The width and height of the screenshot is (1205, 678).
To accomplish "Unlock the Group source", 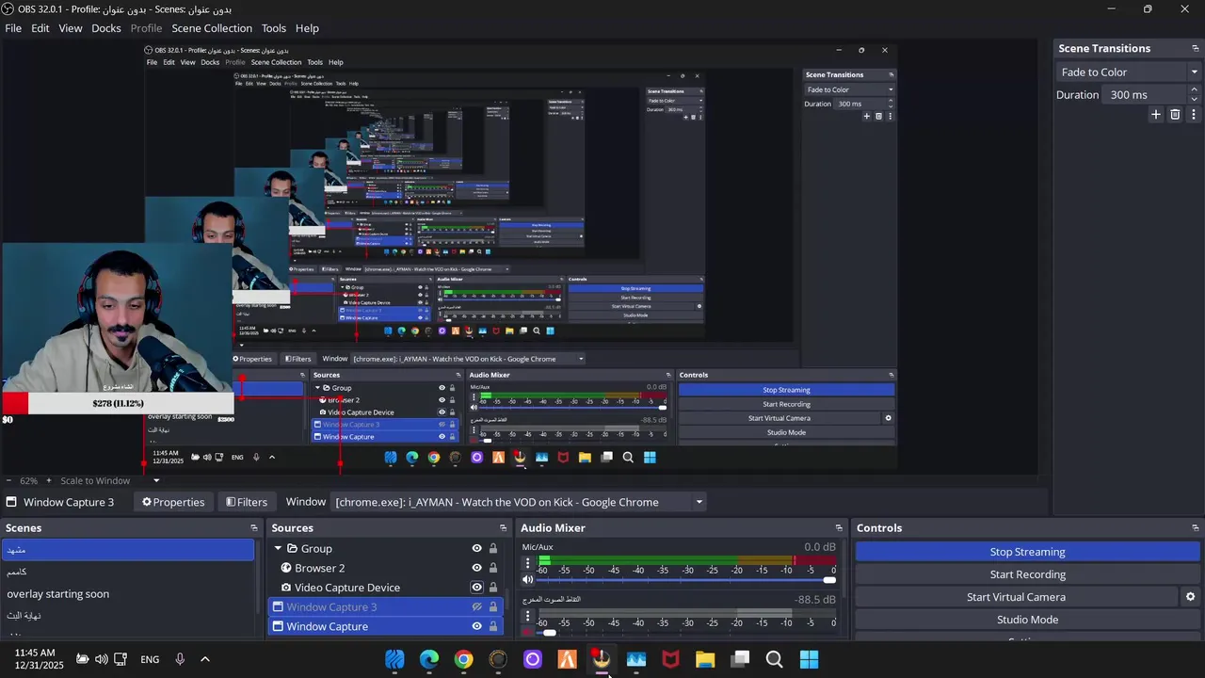I will [x=492, y=549].
